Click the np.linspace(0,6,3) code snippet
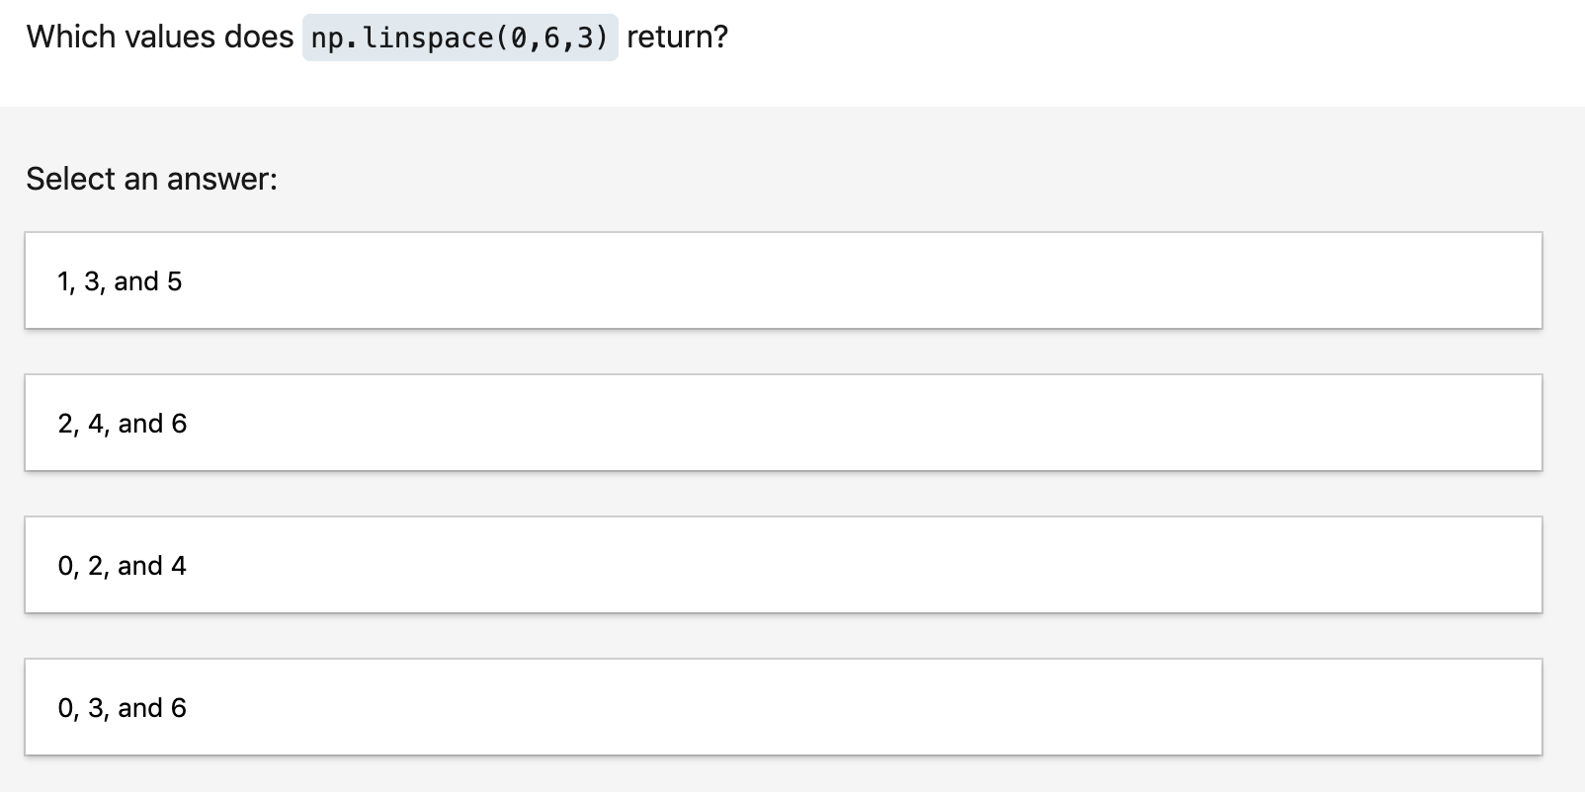1585x792 pixels. [x=461, y=38]
